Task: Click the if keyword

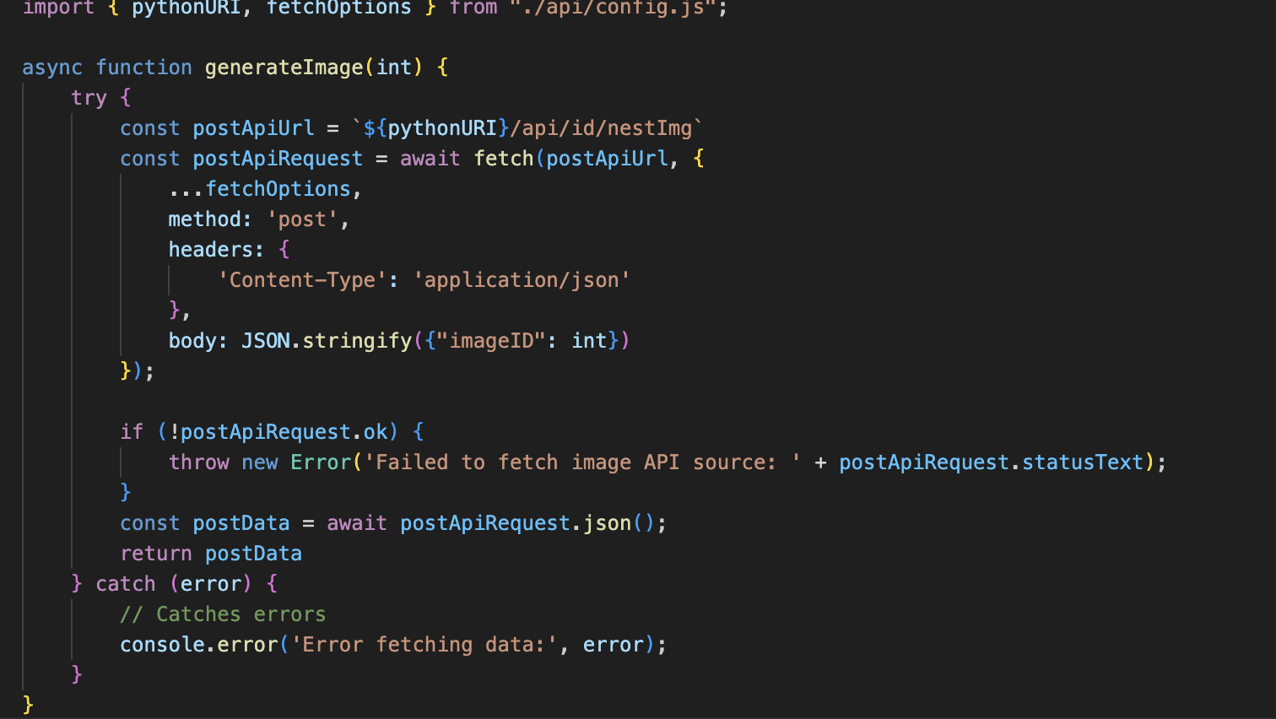Action: [132, 432]
